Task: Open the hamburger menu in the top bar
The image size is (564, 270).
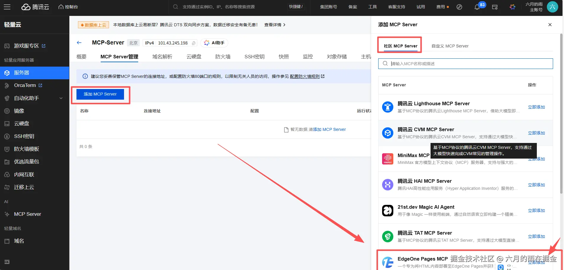Action: [7, 7]
